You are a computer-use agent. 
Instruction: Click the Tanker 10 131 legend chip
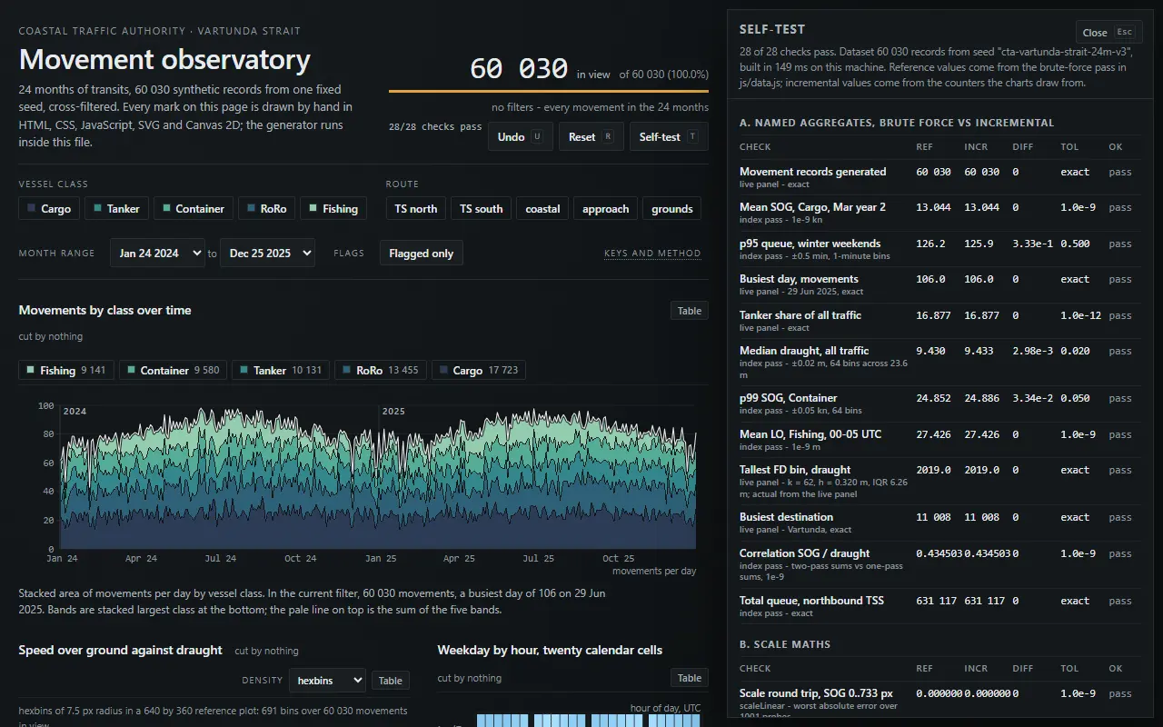coord(281,370)
